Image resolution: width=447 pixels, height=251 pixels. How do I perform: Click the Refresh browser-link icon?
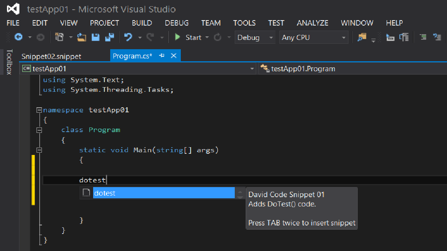coord(218,37)
